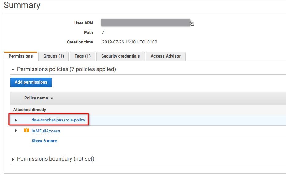Select the Permissions tab
The width and height of the screenshot is (286, 175).
tap(21, 56)
